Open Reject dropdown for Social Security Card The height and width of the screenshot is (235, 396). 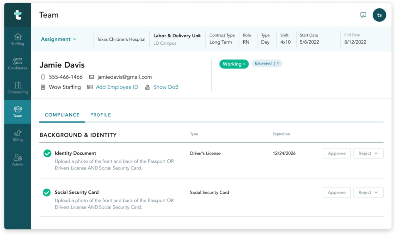tap(368, 192)
